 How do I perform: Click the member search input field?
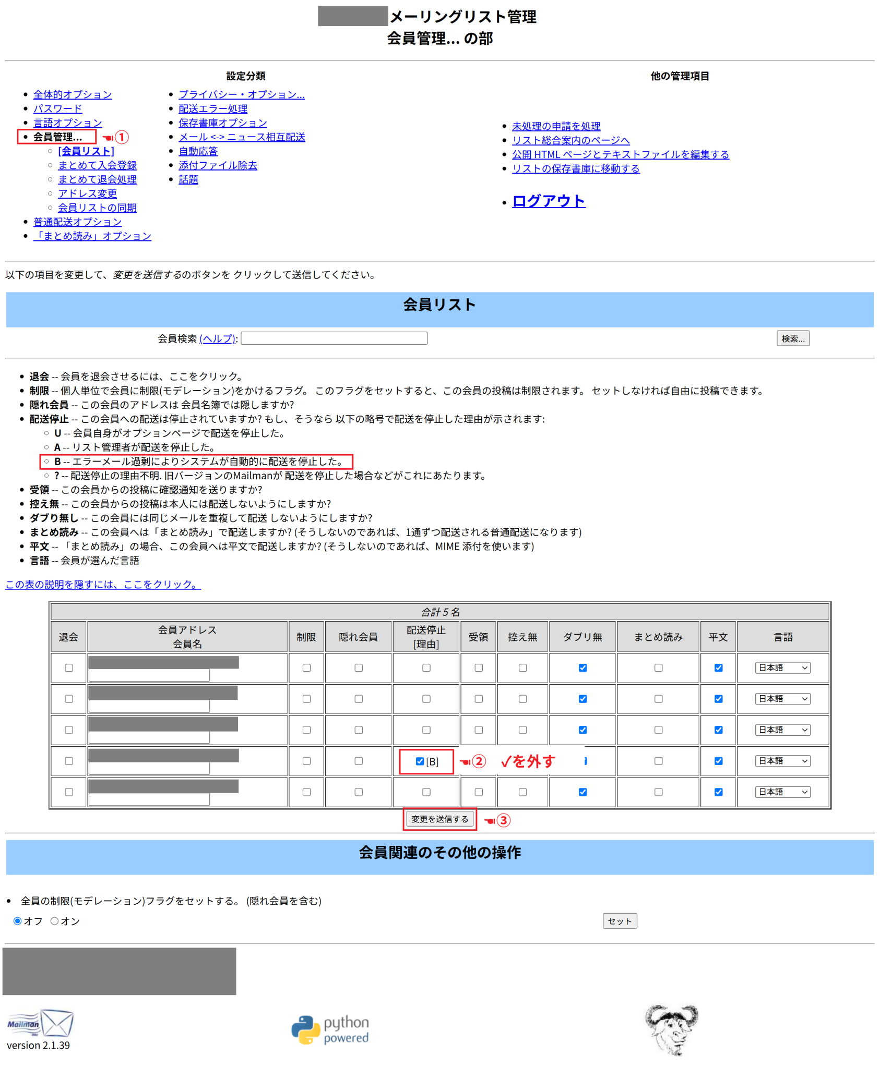click(x=335, y=338)
